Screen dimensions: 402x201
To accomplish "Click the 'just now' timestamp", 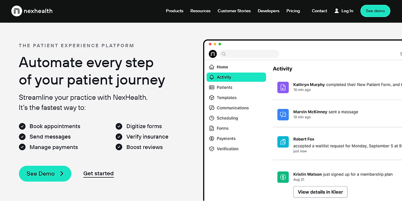I will (300, 151).
